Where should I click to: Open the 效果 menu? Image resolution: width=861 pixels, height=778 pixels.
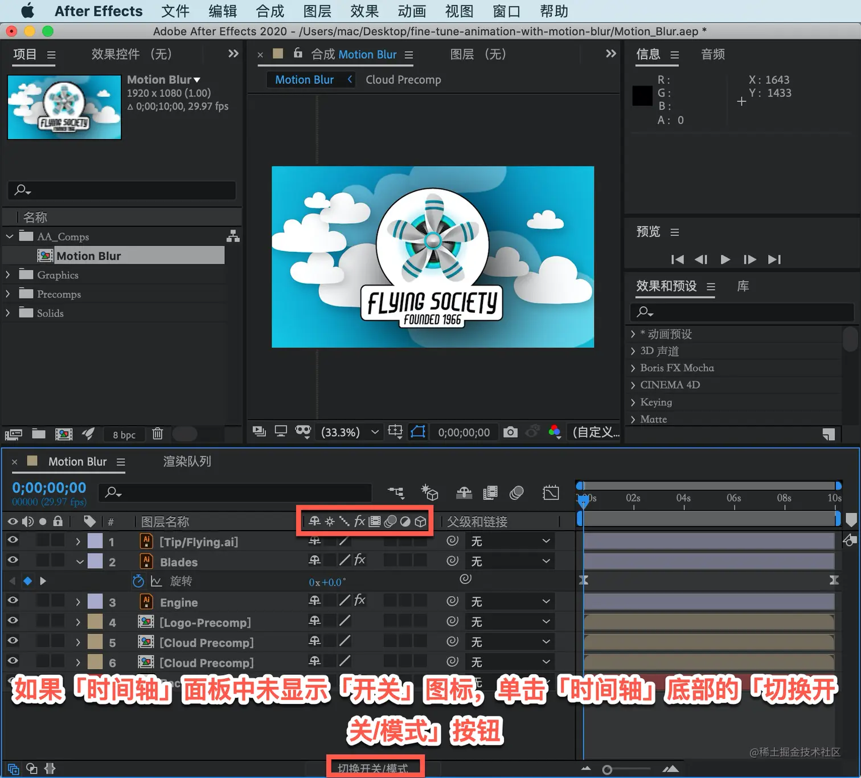[364, 11]
